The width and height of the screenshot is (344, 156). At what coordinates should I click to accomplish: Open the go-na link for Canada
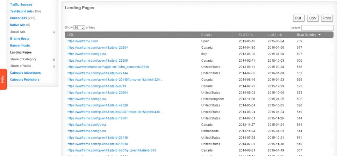click(87, 125)
